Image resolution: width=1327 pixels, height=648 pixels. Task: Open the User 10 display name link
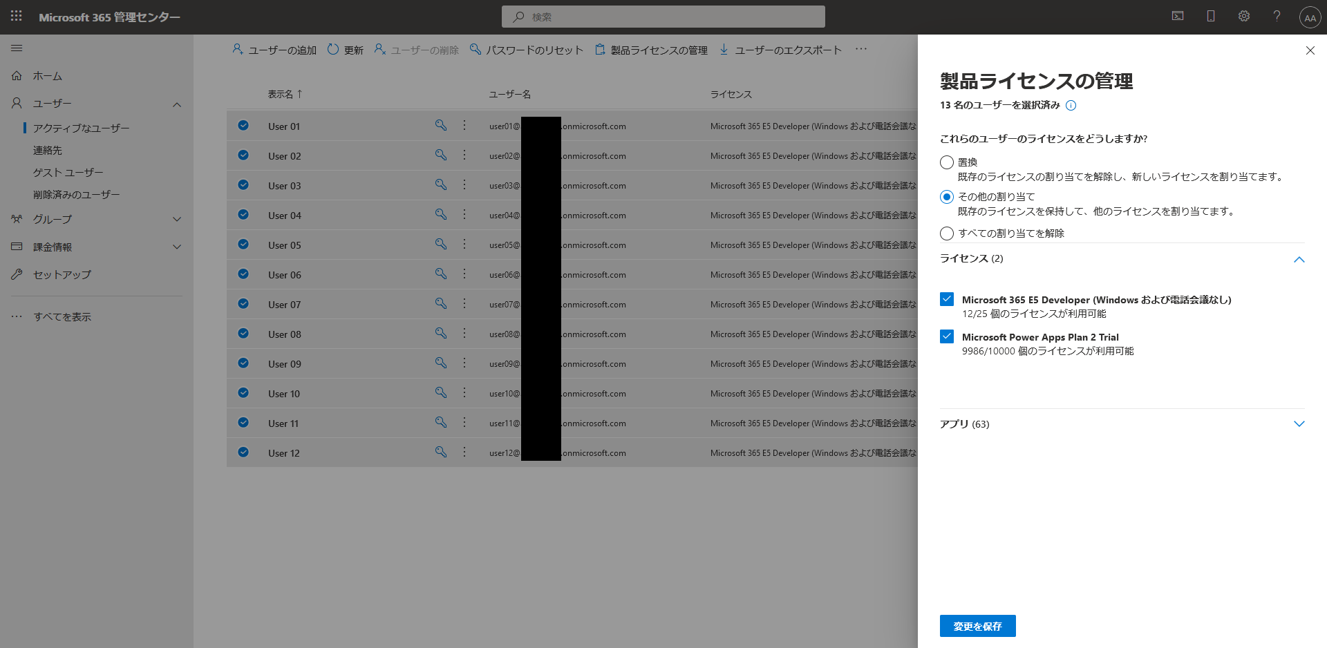[284, 394]
